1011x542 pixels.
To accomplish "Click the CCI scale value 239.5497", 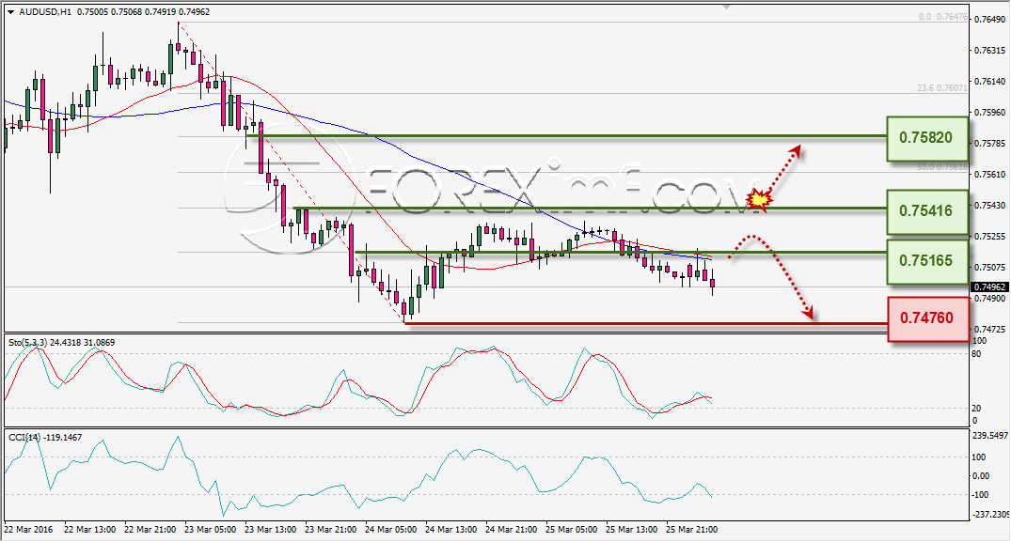I will (989, 436).
